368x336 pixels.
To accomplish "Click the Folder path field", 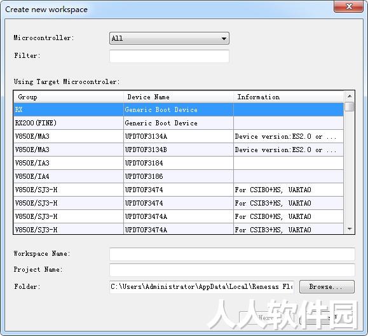I will click(x=201, y=286).
